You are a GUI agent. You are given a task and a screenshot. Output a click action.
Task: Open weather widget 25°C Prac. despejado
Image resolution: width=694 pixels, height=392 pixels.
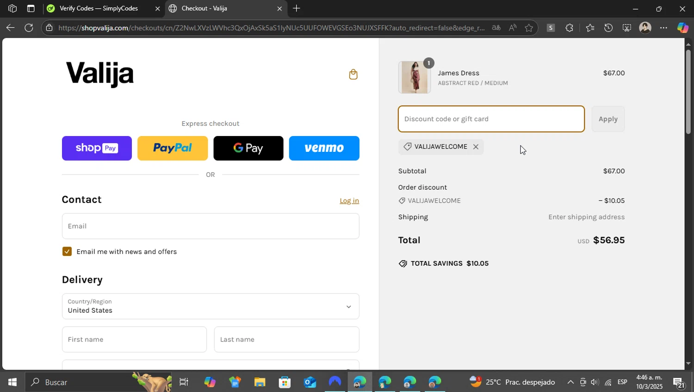513,382
